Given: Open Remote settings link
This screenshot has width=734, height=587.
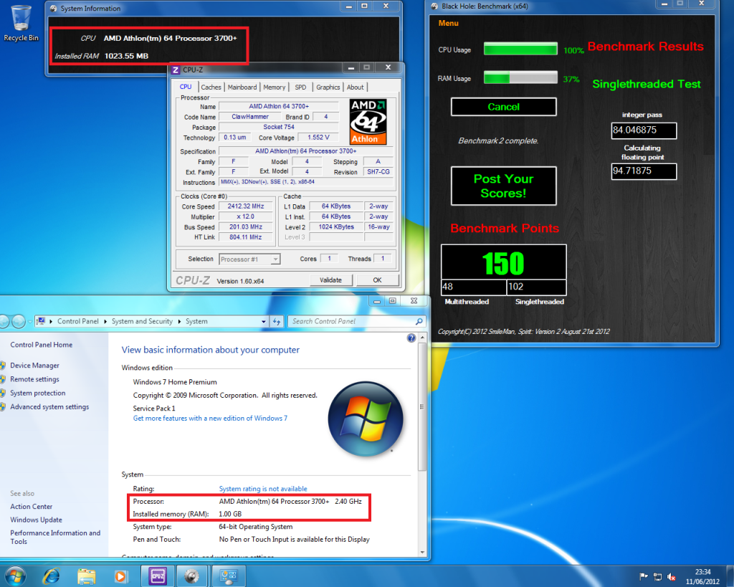Looking at the screenshot, I should (34, 379).
